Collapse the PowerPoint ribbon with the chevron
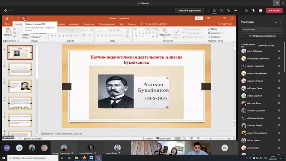Viewport: 286px width, 161px height. [x=234, y=41]
